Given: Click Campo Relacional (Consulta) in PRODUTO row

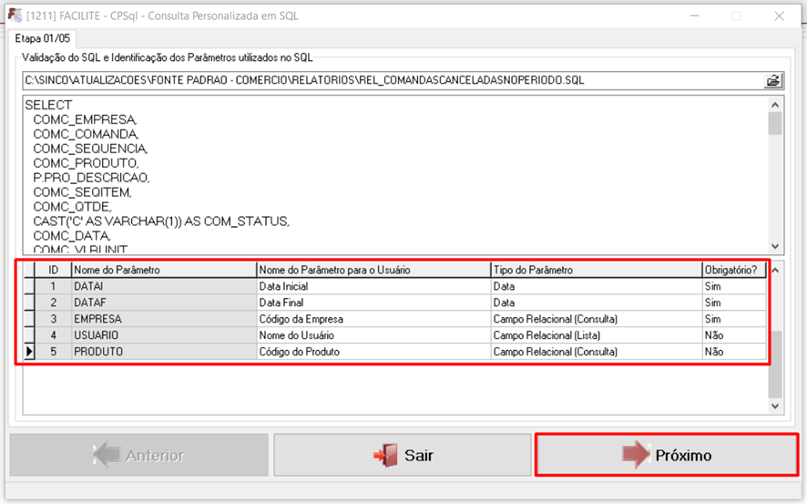Looking at the screenshot, I should point(597,352).
